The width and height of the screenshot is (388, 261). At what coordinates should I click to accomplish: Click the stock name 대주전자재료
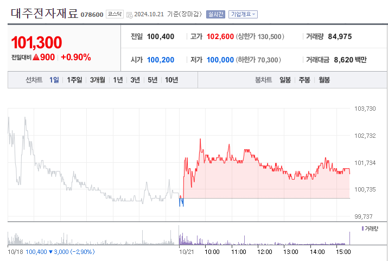coord(44,14)
